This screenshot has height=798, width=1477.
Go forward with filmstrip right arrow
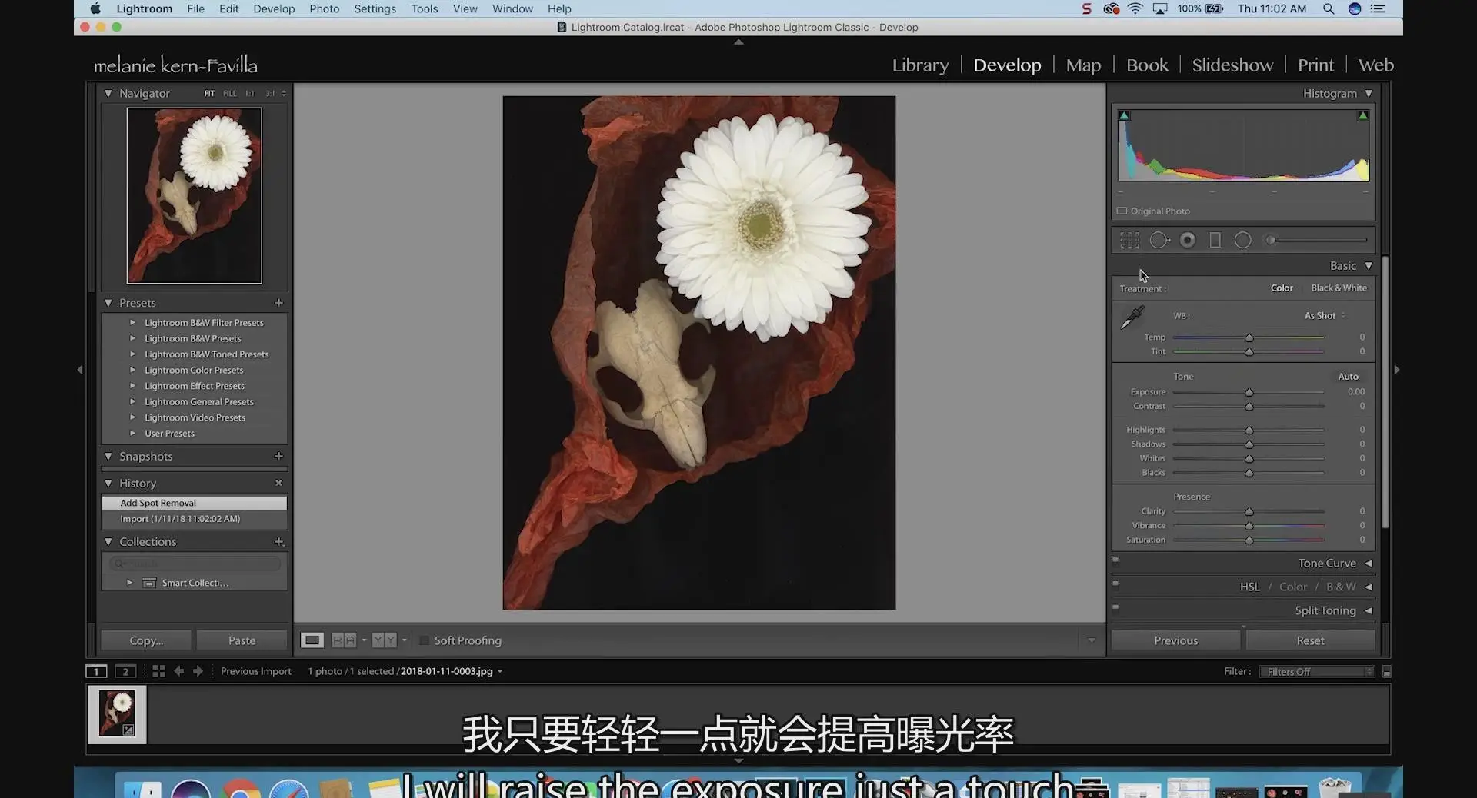[198, 671]
